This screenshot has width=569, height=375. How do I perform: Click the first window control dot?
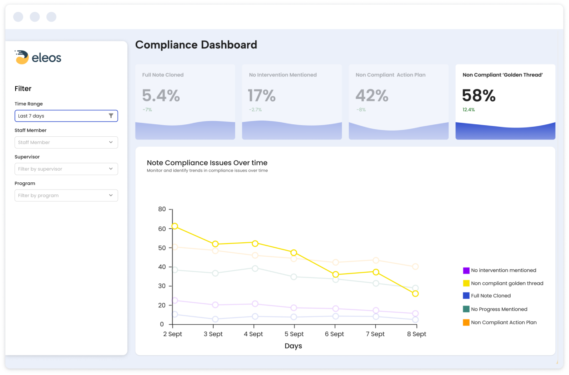[x=18, y=17]
